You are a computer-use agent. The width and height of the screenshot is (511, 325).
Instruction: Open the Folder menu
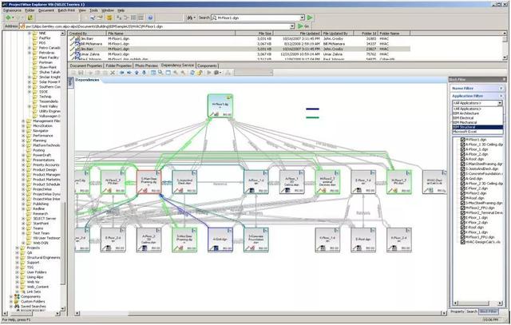coord(30,10)
